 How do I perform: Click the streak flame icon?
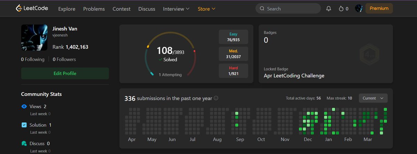(341, 9)
